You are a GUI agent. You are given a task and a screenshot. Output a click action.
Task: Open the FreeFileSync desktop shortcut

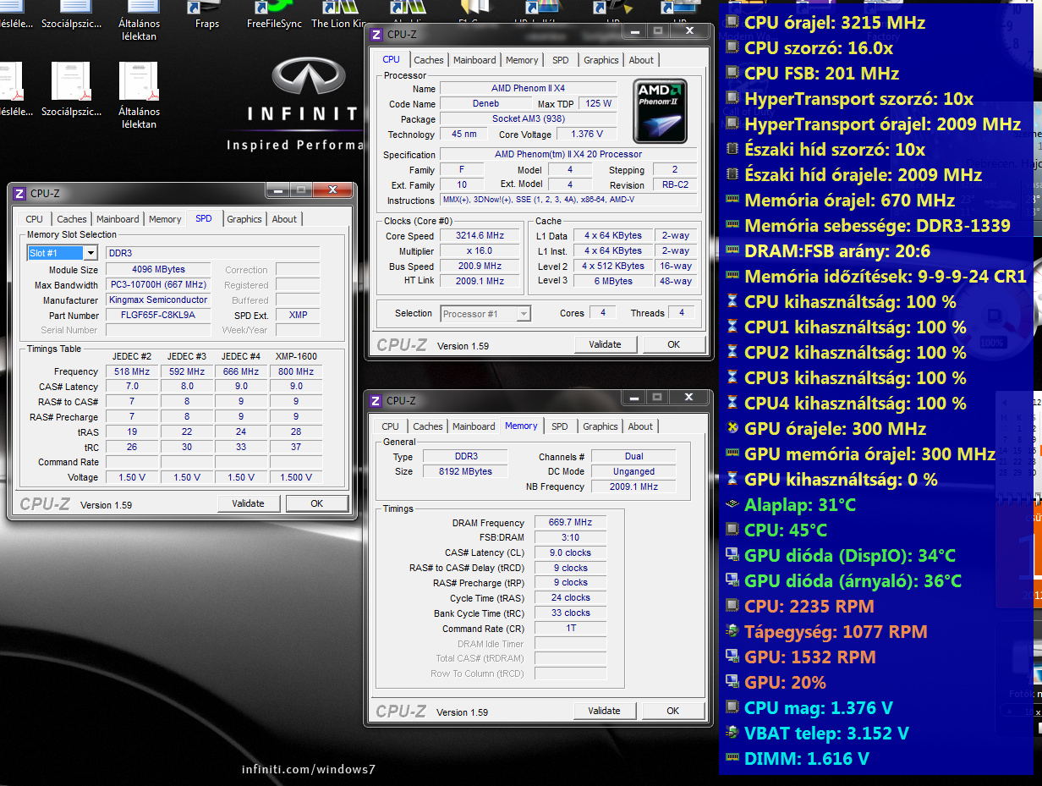click(274, 15)
